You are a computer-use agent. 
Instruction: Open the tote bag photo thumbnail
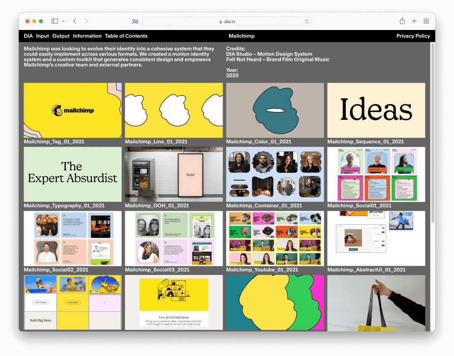376,303
